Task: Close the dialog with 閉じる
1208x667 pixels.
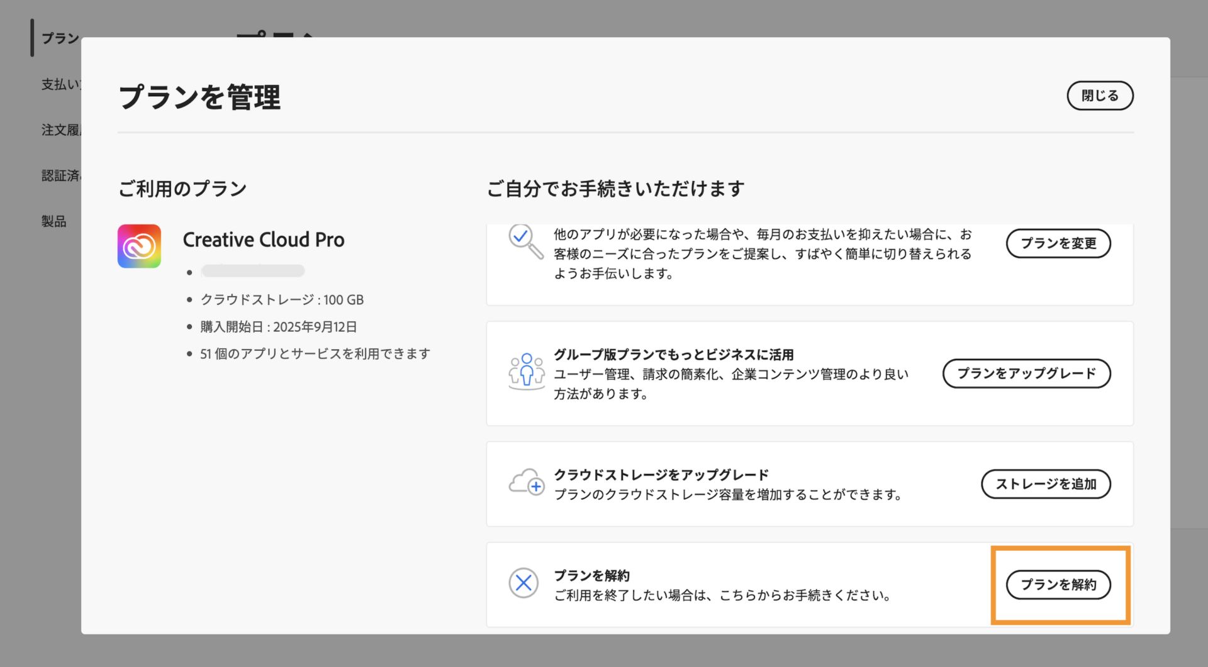Action: [x=1100, y=95]
